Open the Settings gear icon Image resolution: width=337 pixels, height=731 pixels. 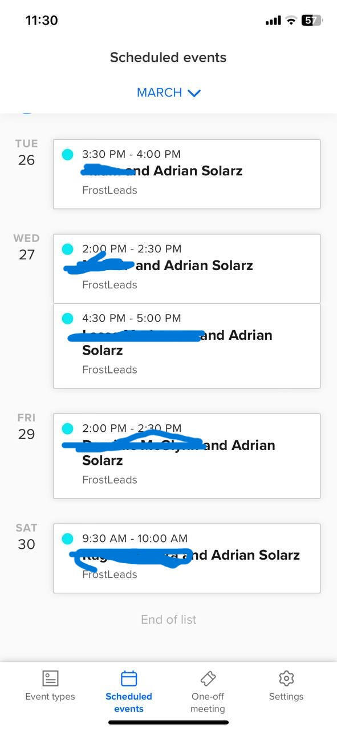[x=286, y=678]
